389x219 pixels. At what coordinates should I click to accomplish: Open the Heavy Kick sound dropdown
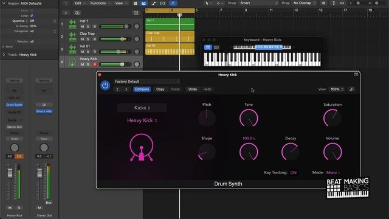(142, 120)
